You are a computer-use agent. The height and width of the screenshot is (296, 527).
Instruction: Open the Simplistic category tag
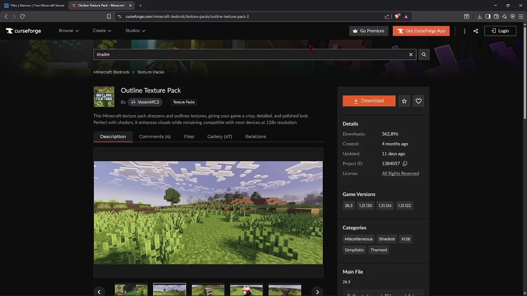pos(354,250)
